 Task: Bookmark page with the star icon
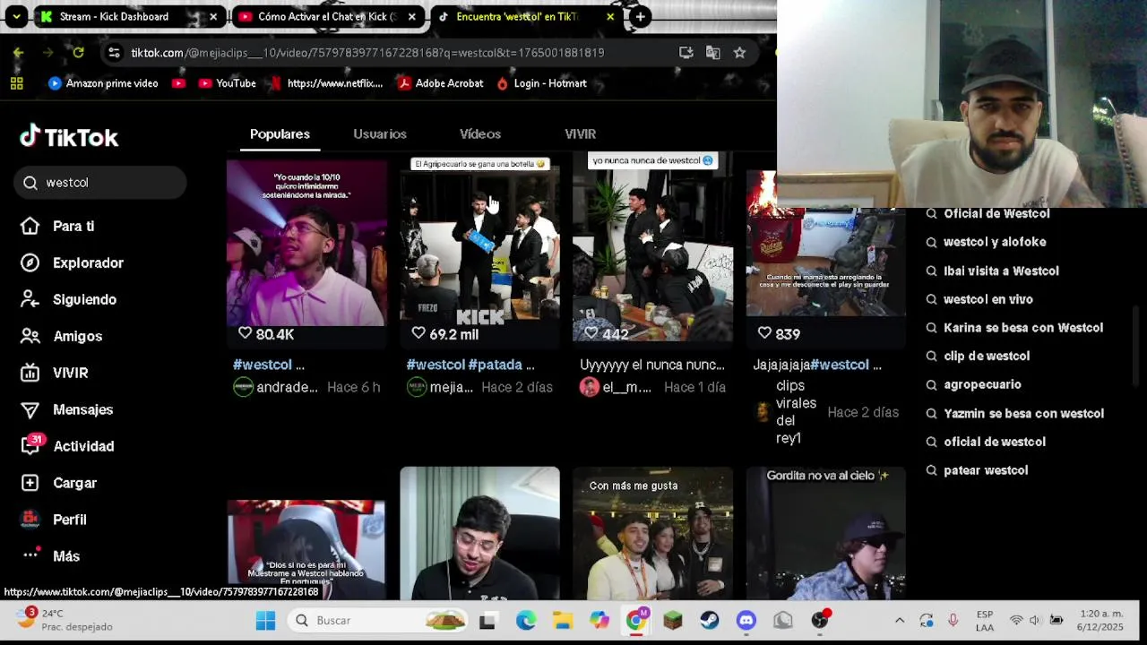point(739,53)
